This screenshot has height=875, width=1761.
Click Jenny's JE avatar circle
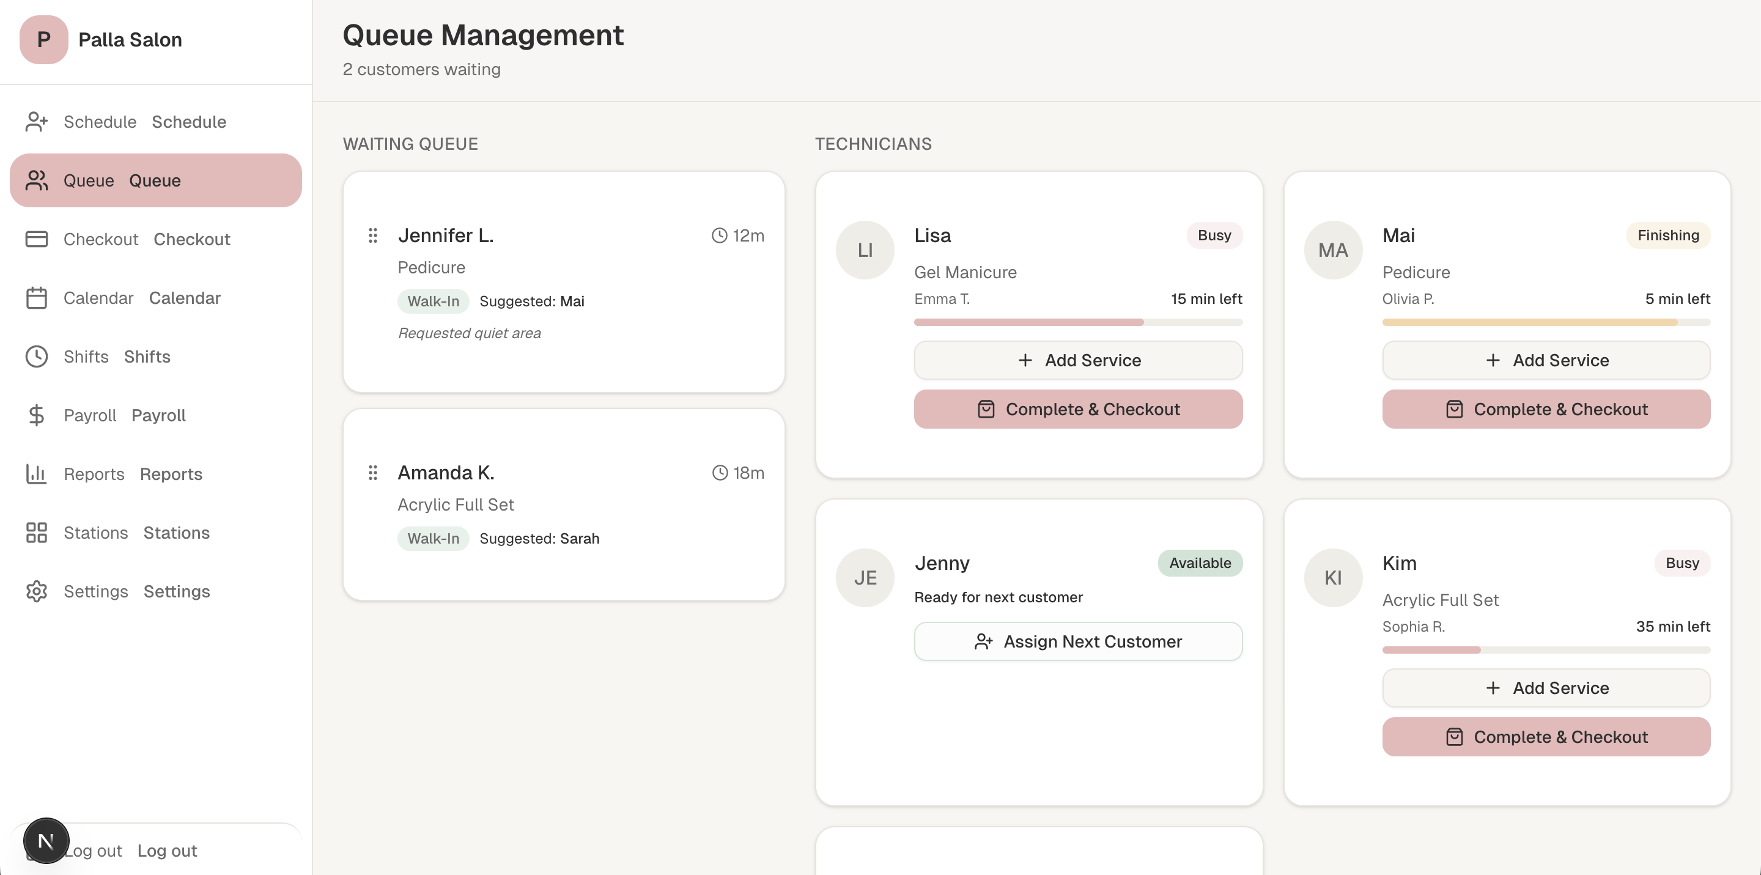(x=865, y=578)
